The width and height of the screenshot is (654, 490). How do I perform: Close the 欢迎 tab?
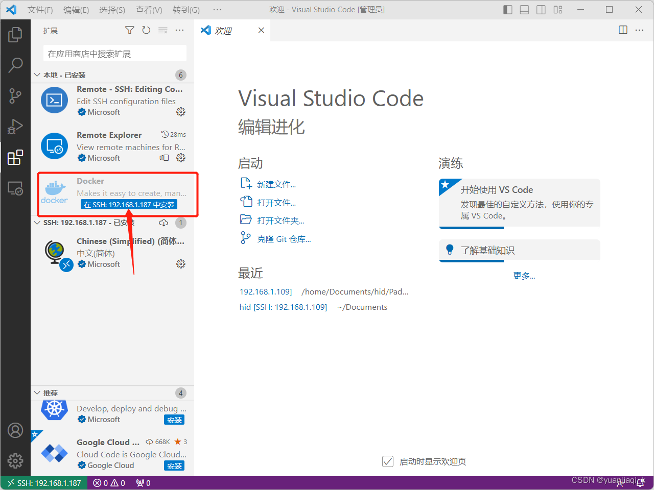[261, 30]
